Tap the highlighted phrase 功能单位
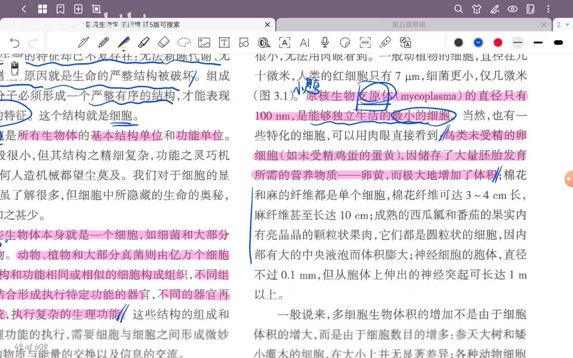The height and width of the screenshot is (358, 573). [x=199, y=136]
